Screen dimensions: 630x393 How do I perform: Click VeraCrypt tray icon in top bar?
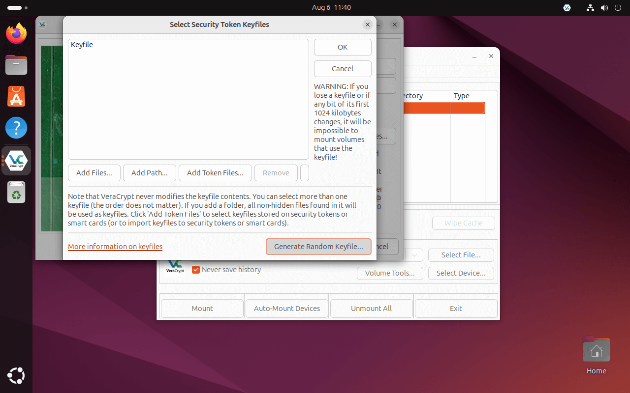[567, 7]
